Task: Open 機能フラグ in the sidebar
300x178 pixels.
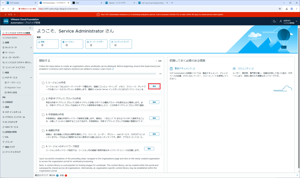Action: point(8,147)
